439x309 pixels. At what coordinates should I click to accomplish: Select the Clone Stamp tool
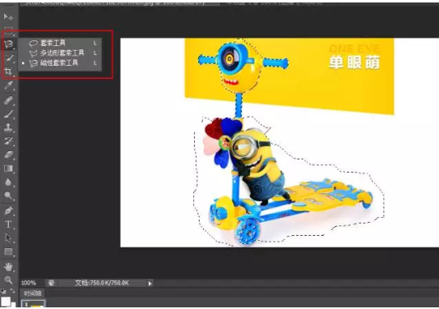pos(9,127)
